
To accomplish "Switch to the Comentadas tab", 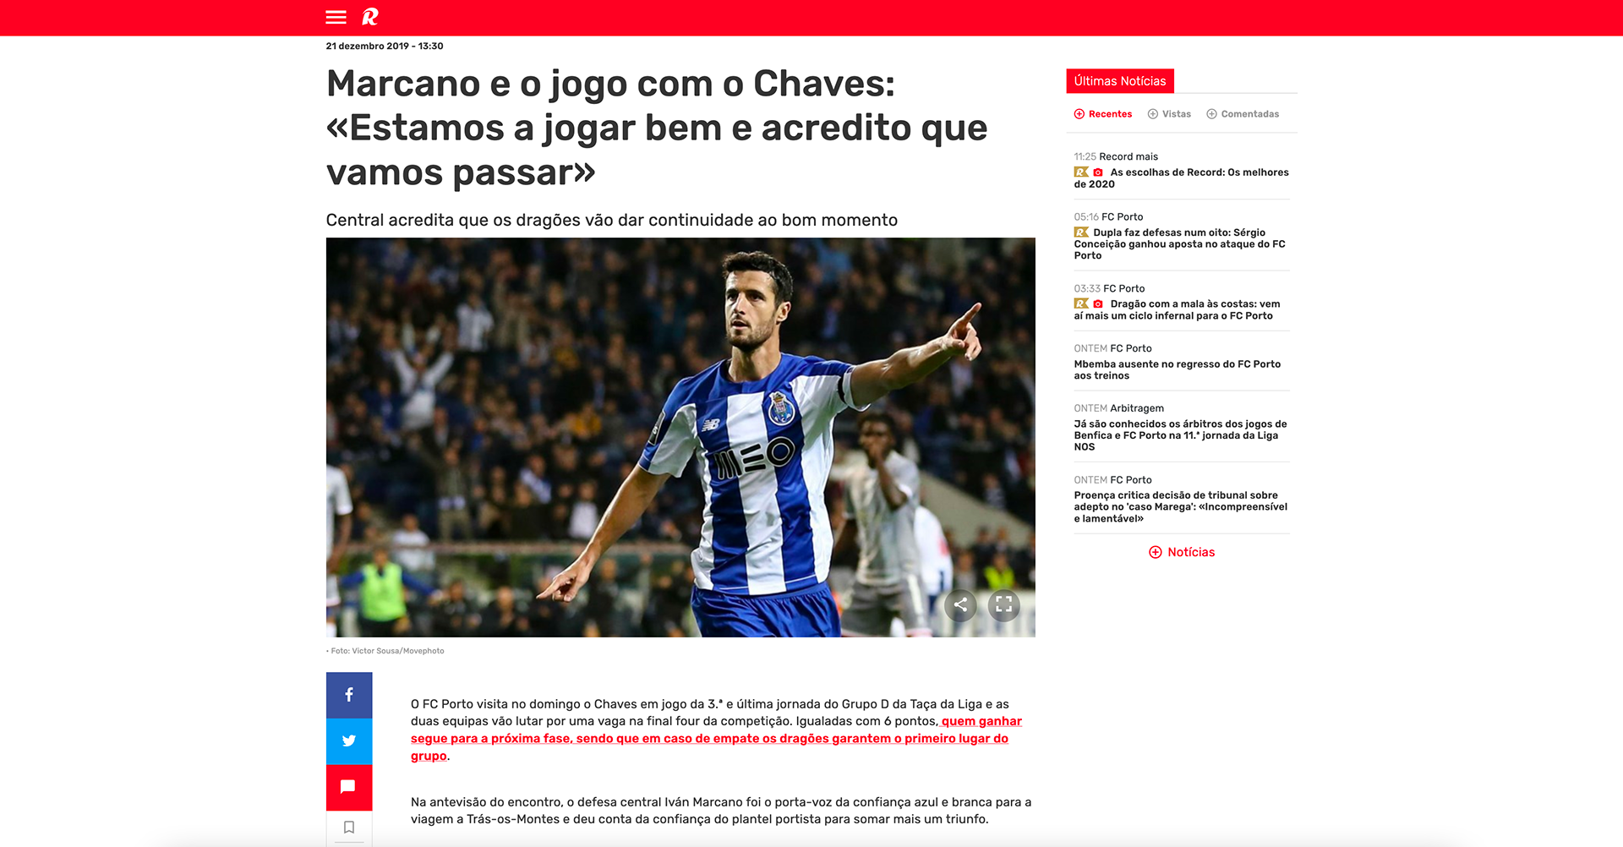I will [x=1243, y=114].
